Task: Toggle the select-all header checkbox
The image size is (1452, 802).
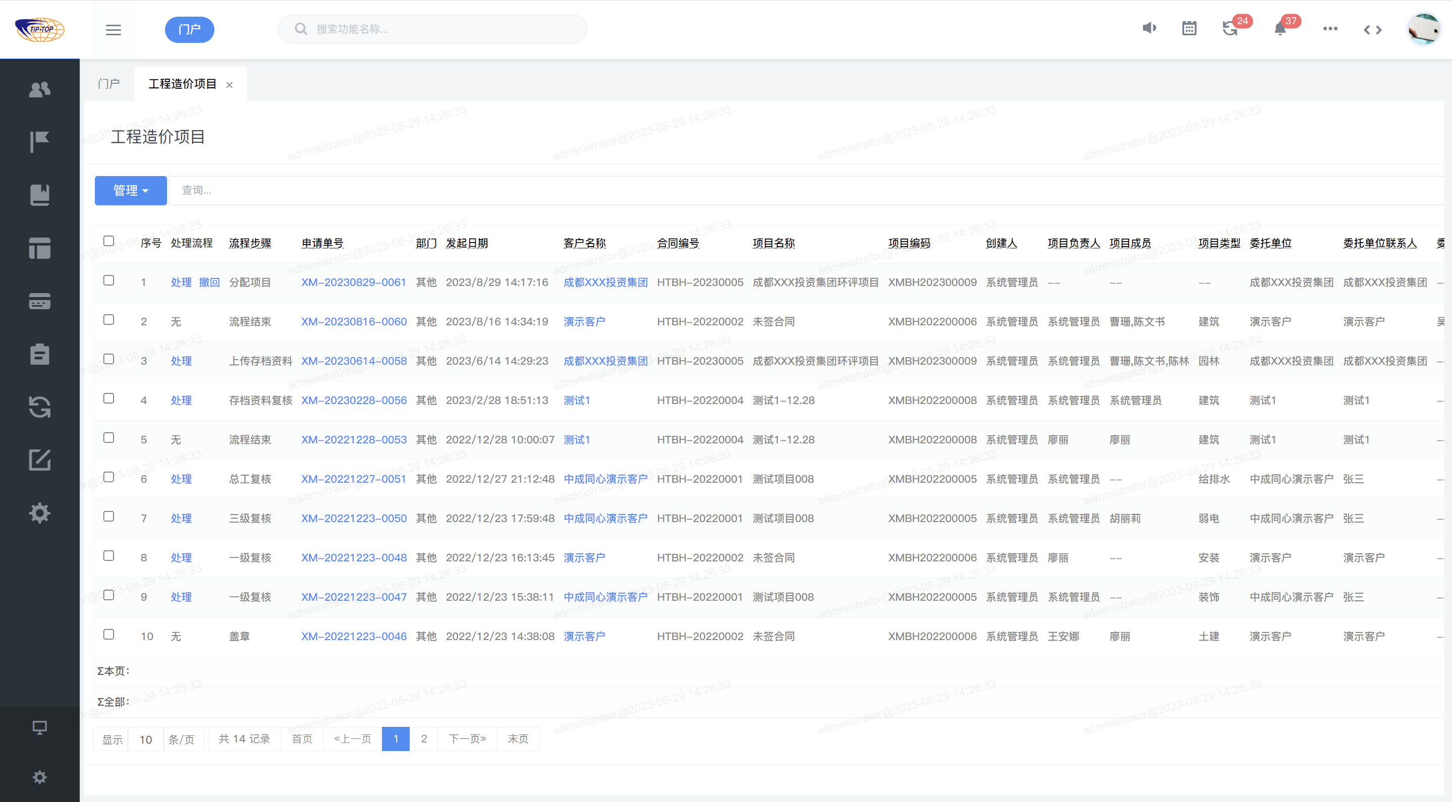Action: click(109, 241)
